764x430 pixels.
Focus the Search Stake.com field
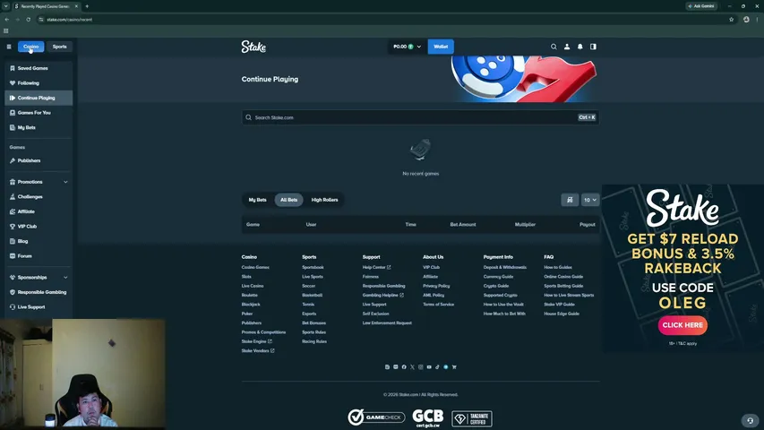pyautogui.click(x=420, y=117)
